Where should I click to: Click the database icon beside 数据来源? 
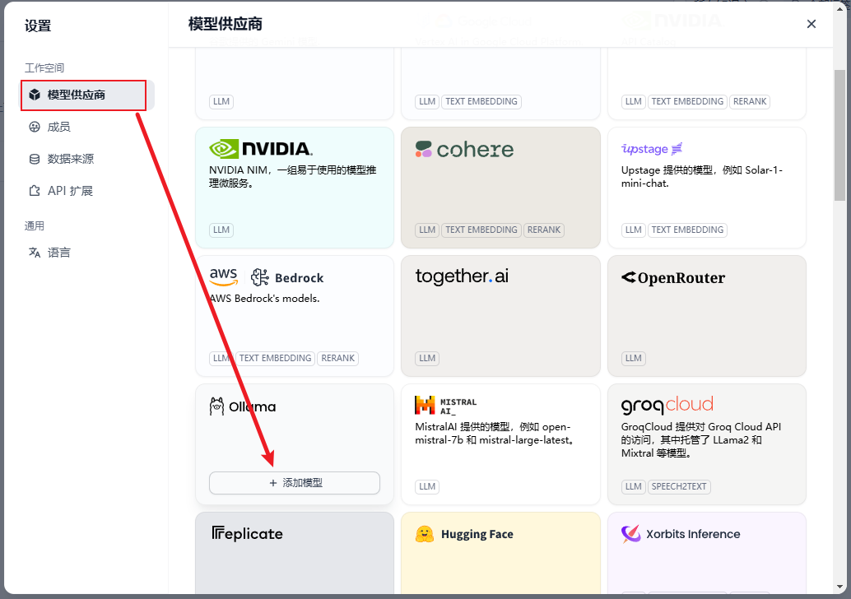click(x=35, y=159)
